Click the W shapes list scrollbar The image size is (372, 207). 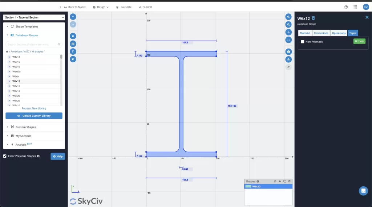click(x=61, y=57)
